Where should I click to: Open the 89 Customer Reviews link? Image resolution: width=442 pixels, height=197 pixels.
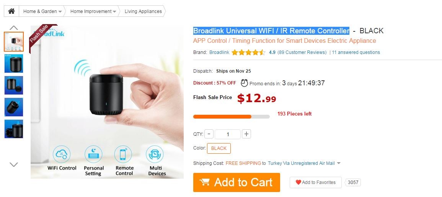[x=302, y=52]
